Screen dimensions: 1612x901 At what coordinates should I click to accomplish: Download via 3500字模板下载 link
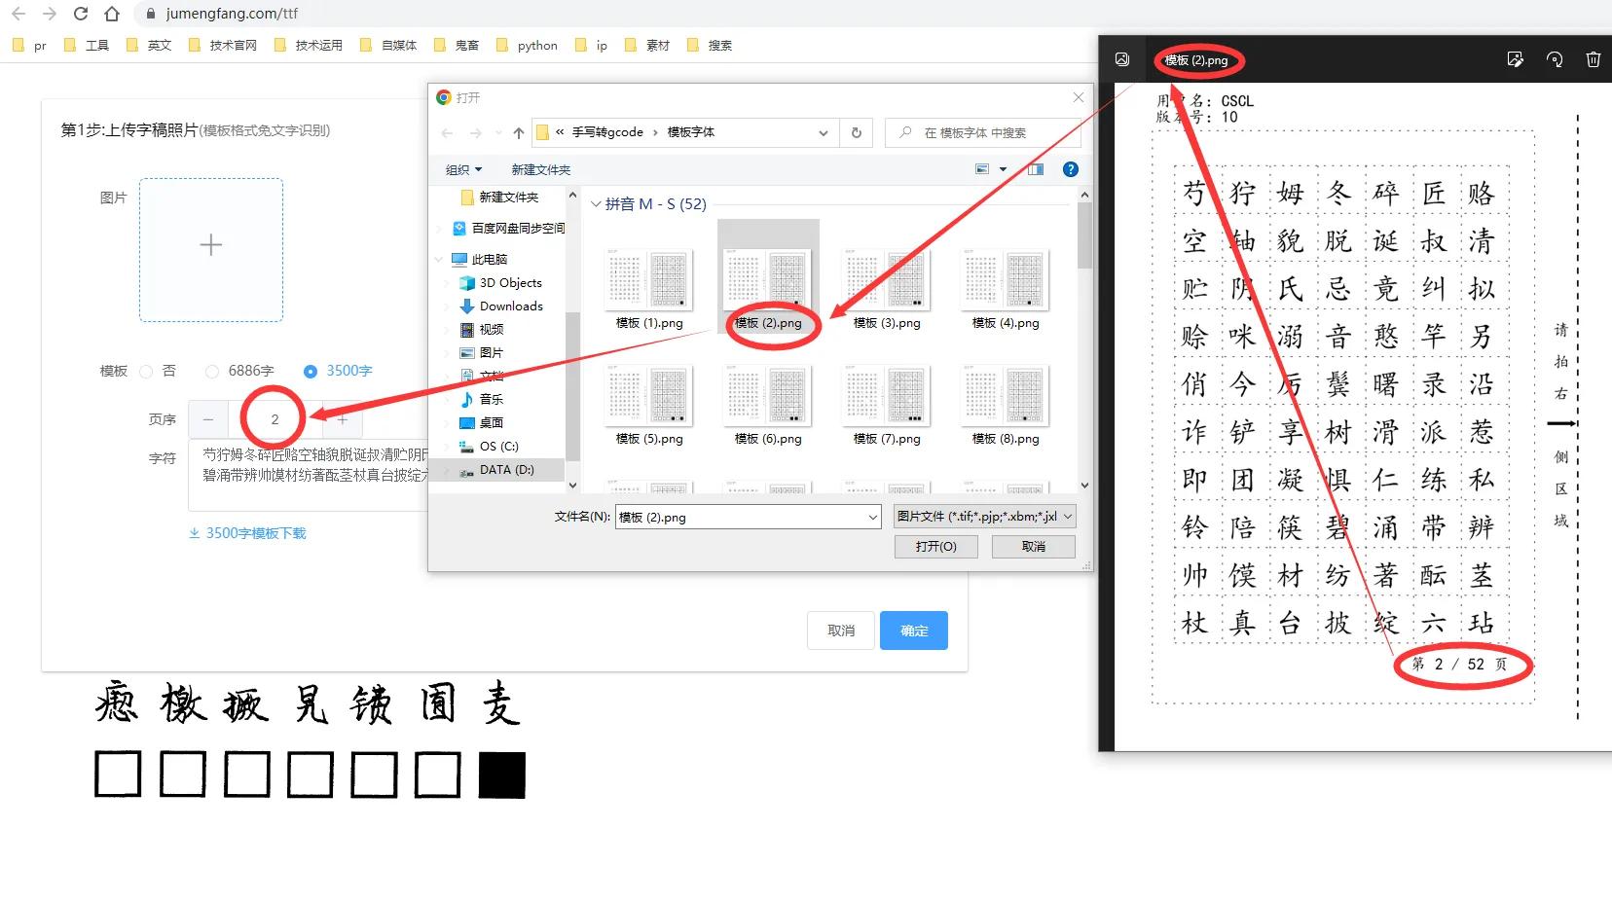[247, 532]
